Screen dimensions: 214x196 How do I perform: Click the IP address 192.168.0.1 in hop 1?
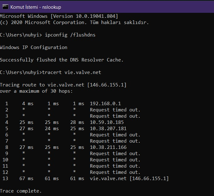[x=105, y=104]
